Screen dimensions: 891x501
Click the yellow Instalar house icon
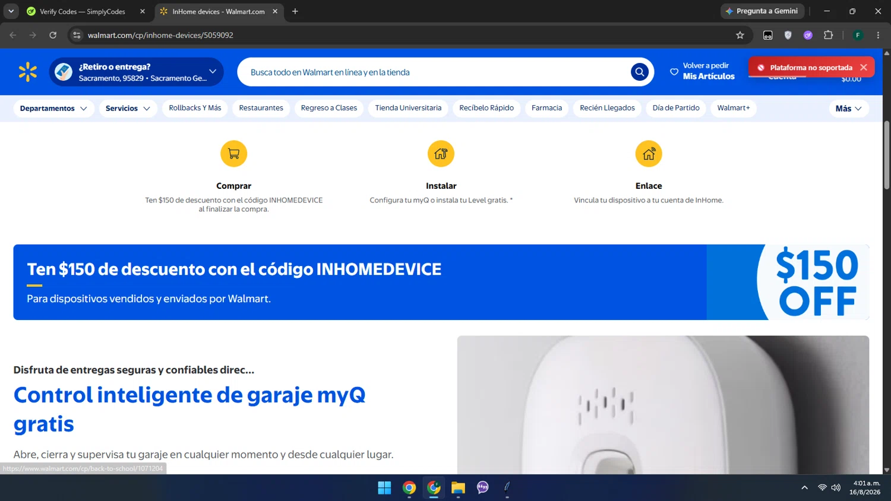pos(441,154)
